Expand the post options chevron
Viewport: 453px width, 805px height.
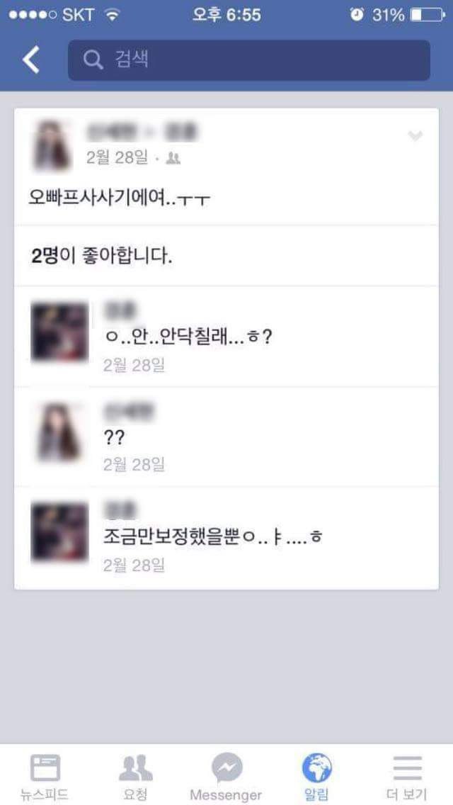coord(415,136)
